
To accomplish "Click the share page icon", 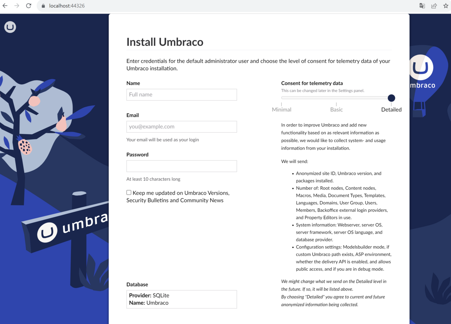I will (x=434, y=6).
